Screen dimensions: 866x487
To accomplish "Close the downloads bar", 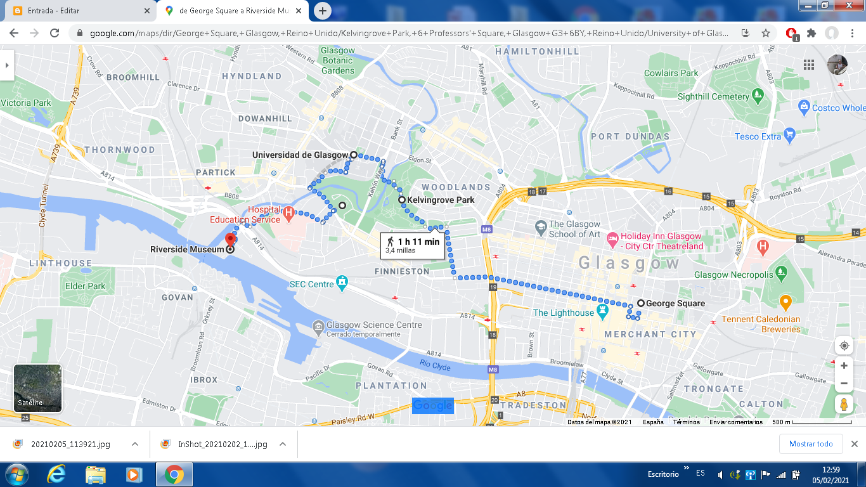I will (854, 444).
